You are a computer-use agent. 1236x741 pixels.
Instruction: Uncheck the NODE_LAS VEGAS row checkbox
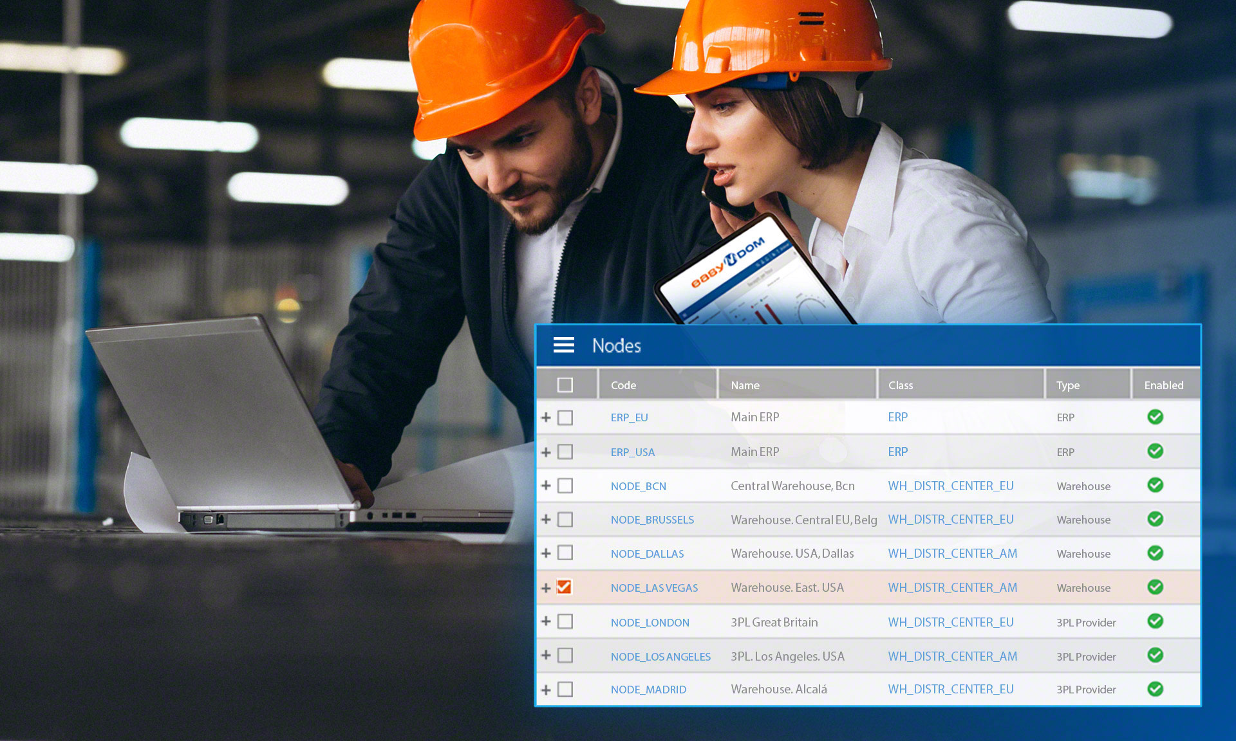coord(565,587)
